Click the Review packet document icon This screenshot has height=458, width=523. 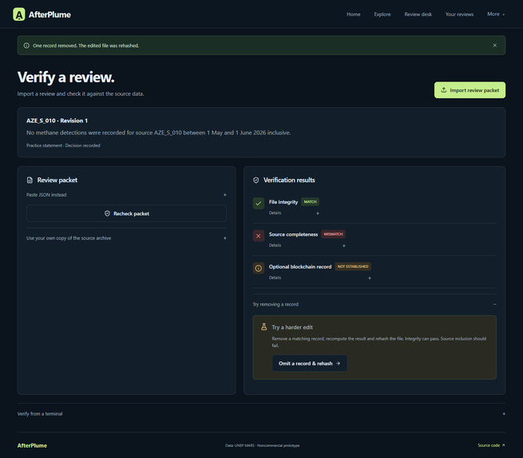coord(30,181)
